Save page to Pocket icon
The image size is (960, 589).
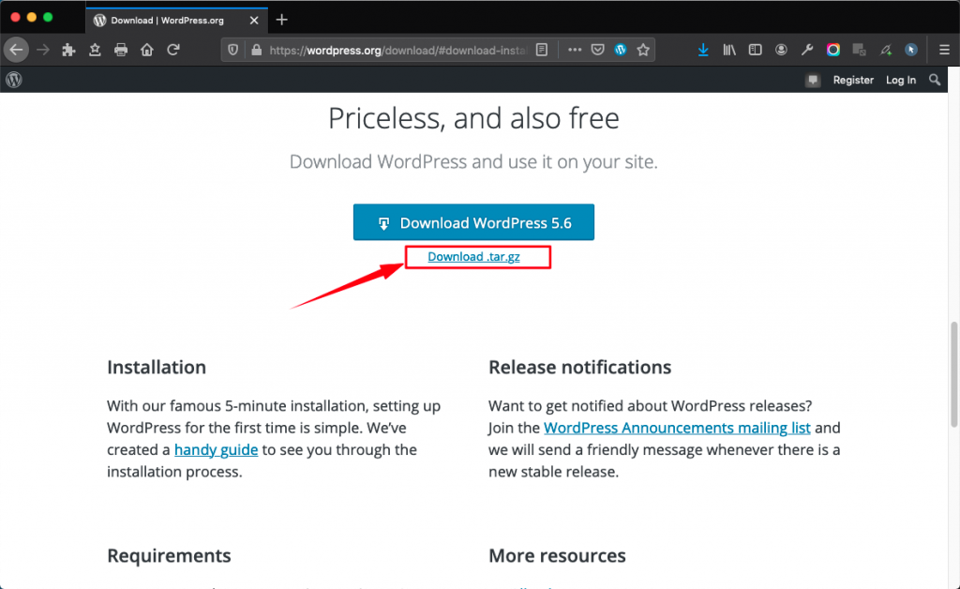pos(597,51)
